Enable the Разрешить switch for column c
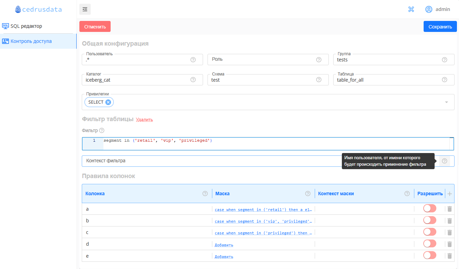The width and height of the screenshot is (459, 269). click(x=430, y=232)
